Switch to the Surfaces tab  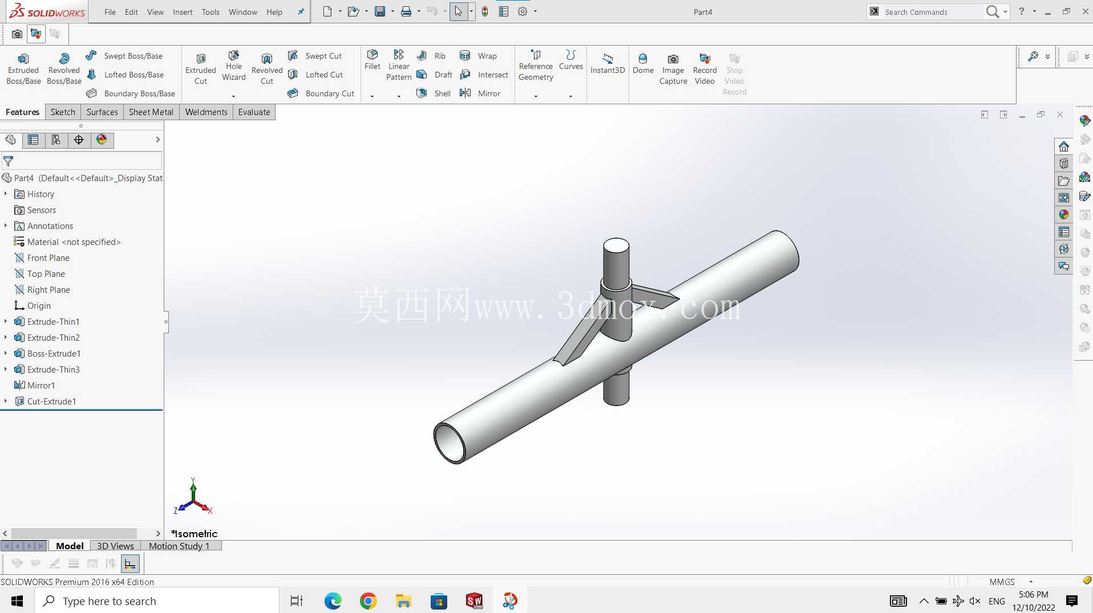click(102, 112)
